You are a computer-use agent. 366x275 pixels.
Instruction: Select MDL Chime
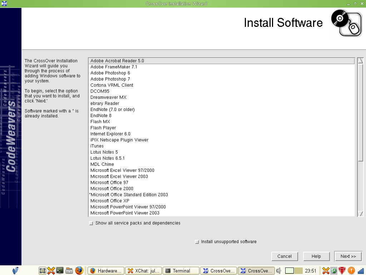tap(222, 164)
